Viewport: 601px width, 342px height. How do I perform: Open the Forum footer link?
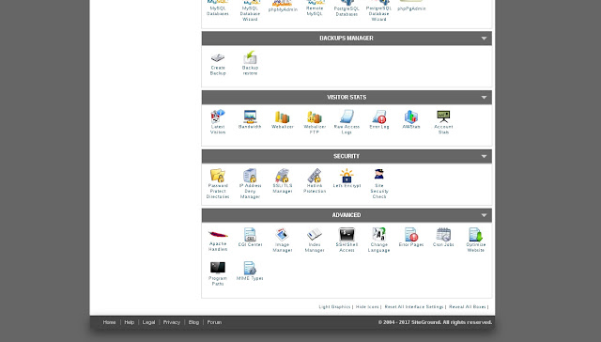tap(214, 322)
